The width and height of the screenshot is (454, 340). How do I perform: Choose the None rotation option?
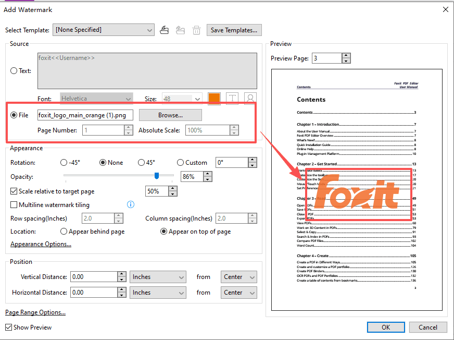click(x=103, y=163)
